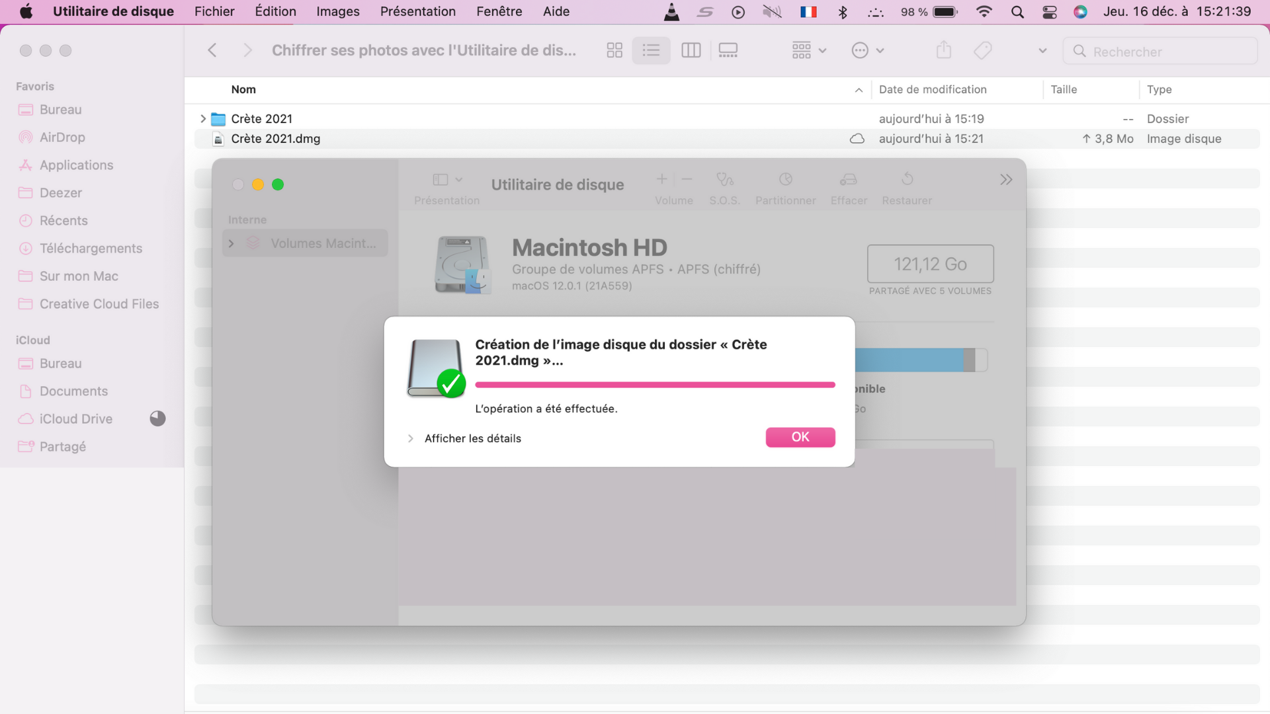The height and width of the screenshot is (714, 1270).
Task: Expand Afficher les détails disclosure
Action: pyautogui.click(x=411, y=438)
